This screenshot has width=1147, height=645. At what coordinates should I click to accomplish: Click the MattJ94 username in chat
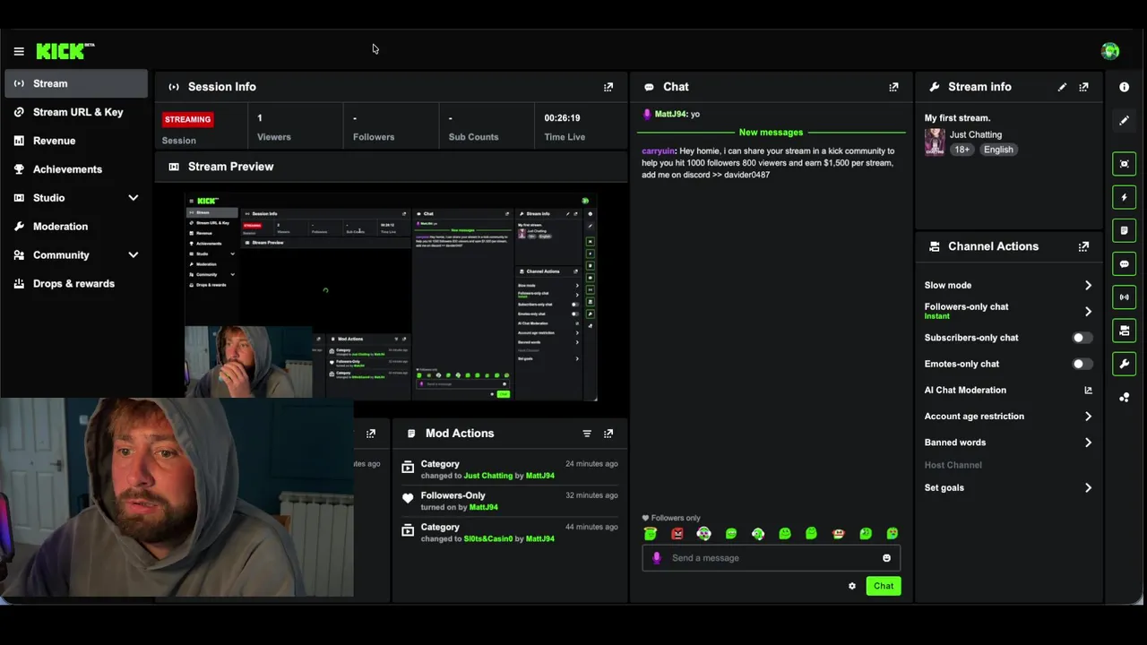click(670, 114)
